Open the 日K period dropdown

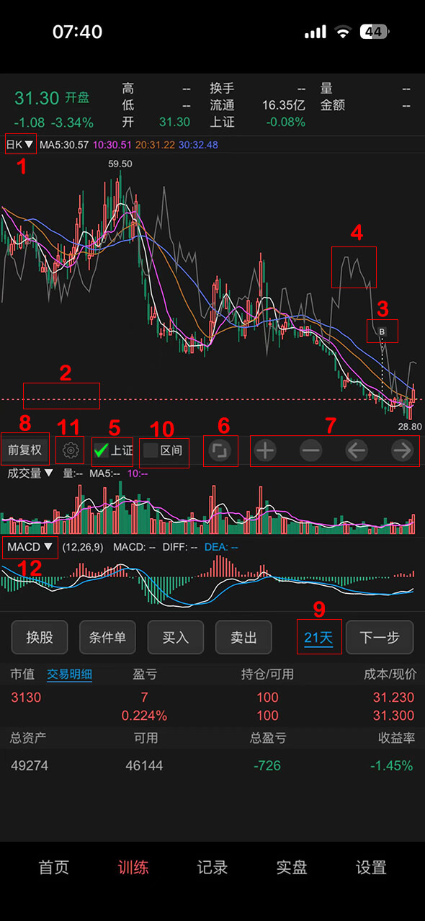point(20,144)
